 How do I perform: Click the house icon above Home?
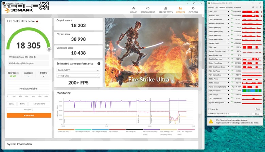tap(134, 8)
